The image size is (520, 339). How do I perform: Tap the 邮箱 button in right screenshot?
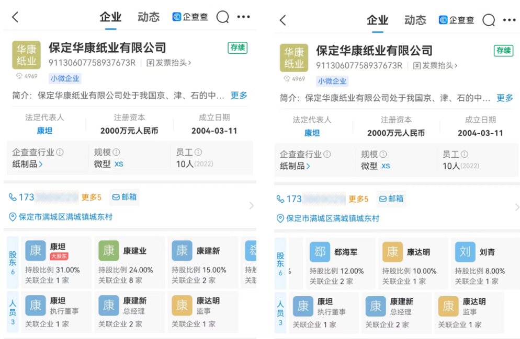[391, 198]
